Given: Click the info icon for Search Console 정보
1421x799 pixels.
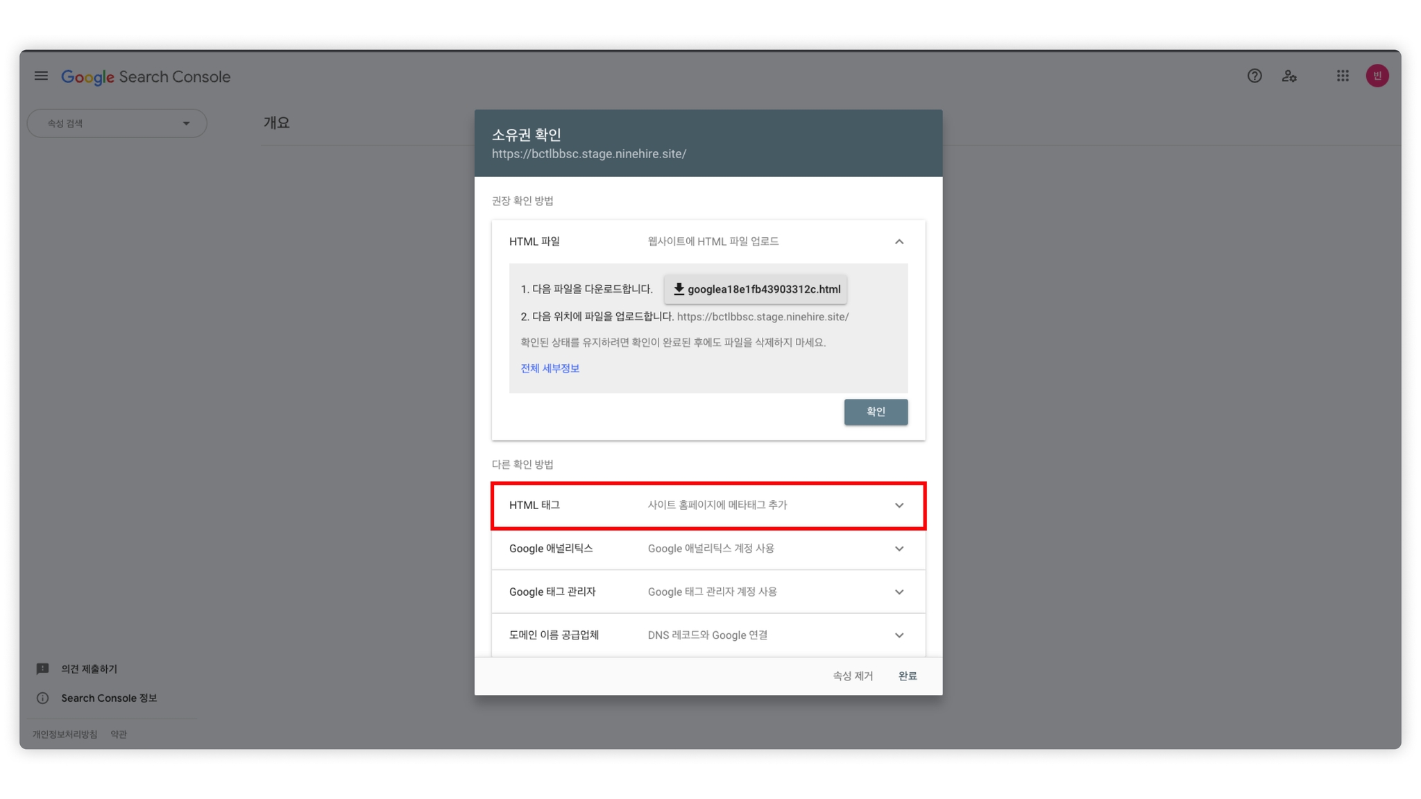Looking at the screenshot, I should coord(42,698).
